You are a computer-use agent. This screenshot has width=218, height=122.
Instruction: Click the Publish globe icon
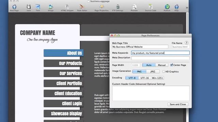coord(167,7)
